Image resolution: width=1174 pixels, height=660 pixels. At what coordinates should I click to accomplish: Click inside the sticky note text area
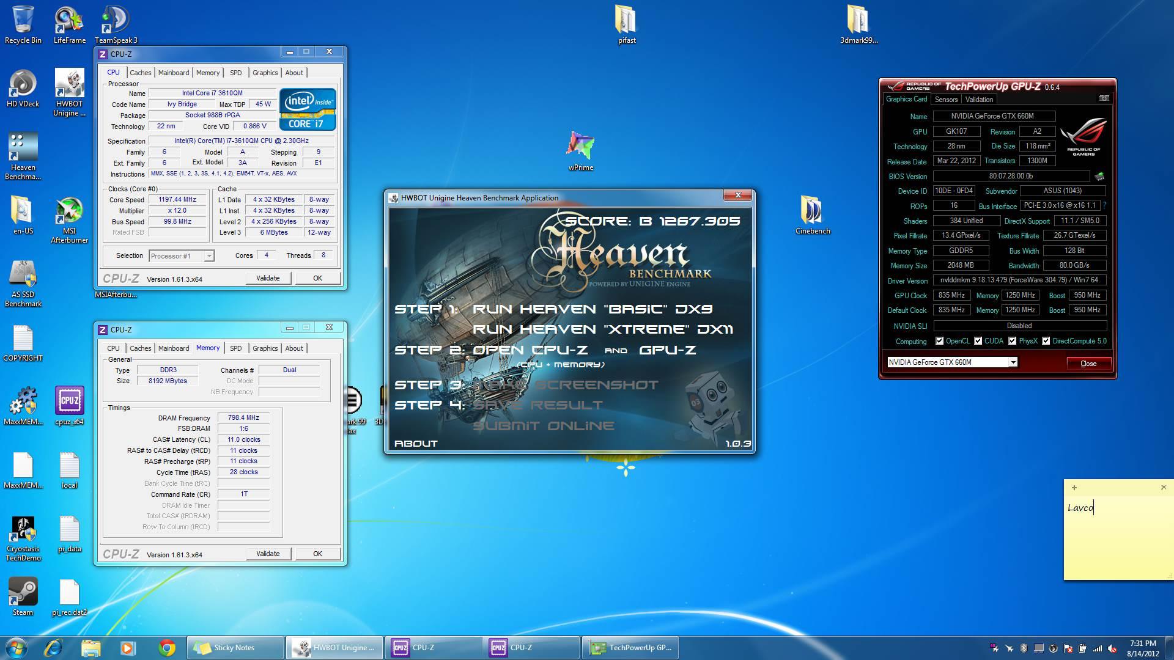point(1118,538)
